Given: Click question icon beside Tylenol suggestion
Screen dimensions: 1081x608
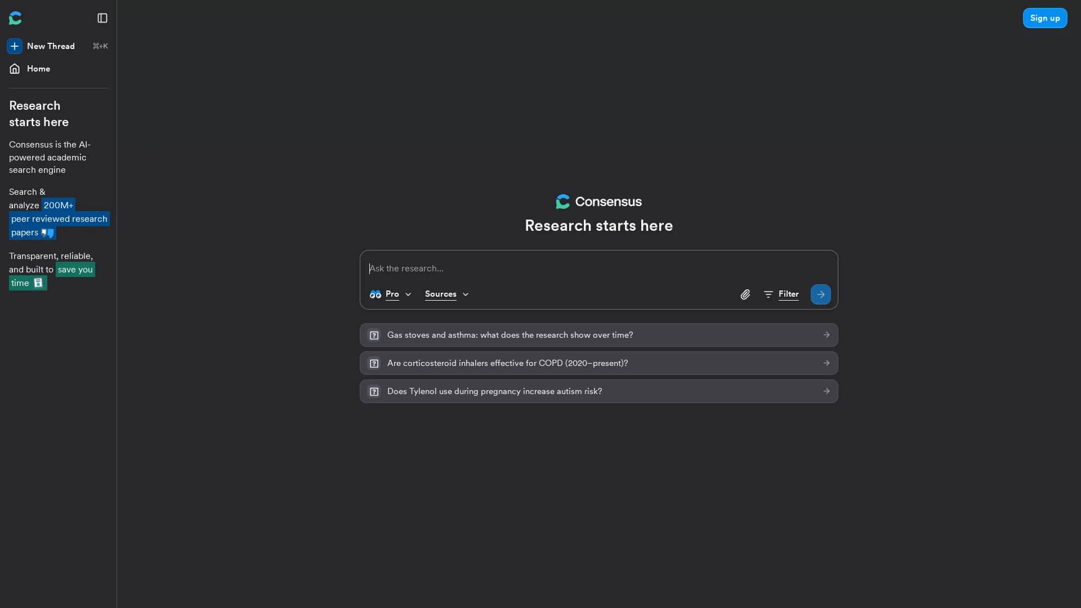Looking at the screenshot, I should [374, 391].
